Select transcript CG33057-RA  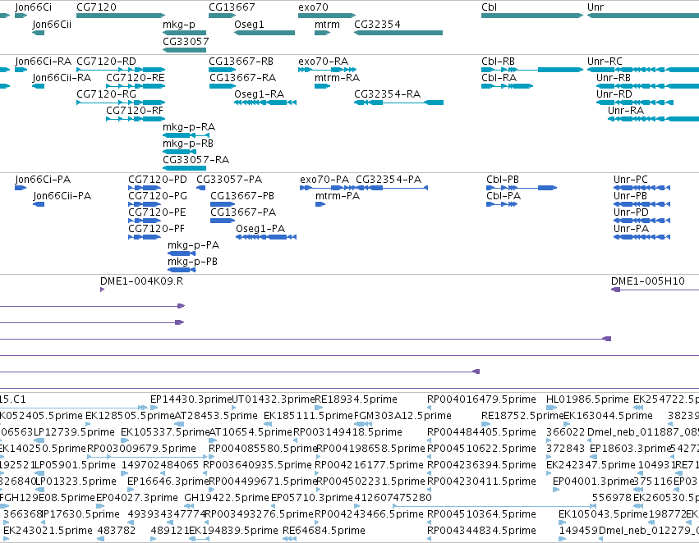coord(195,160)
